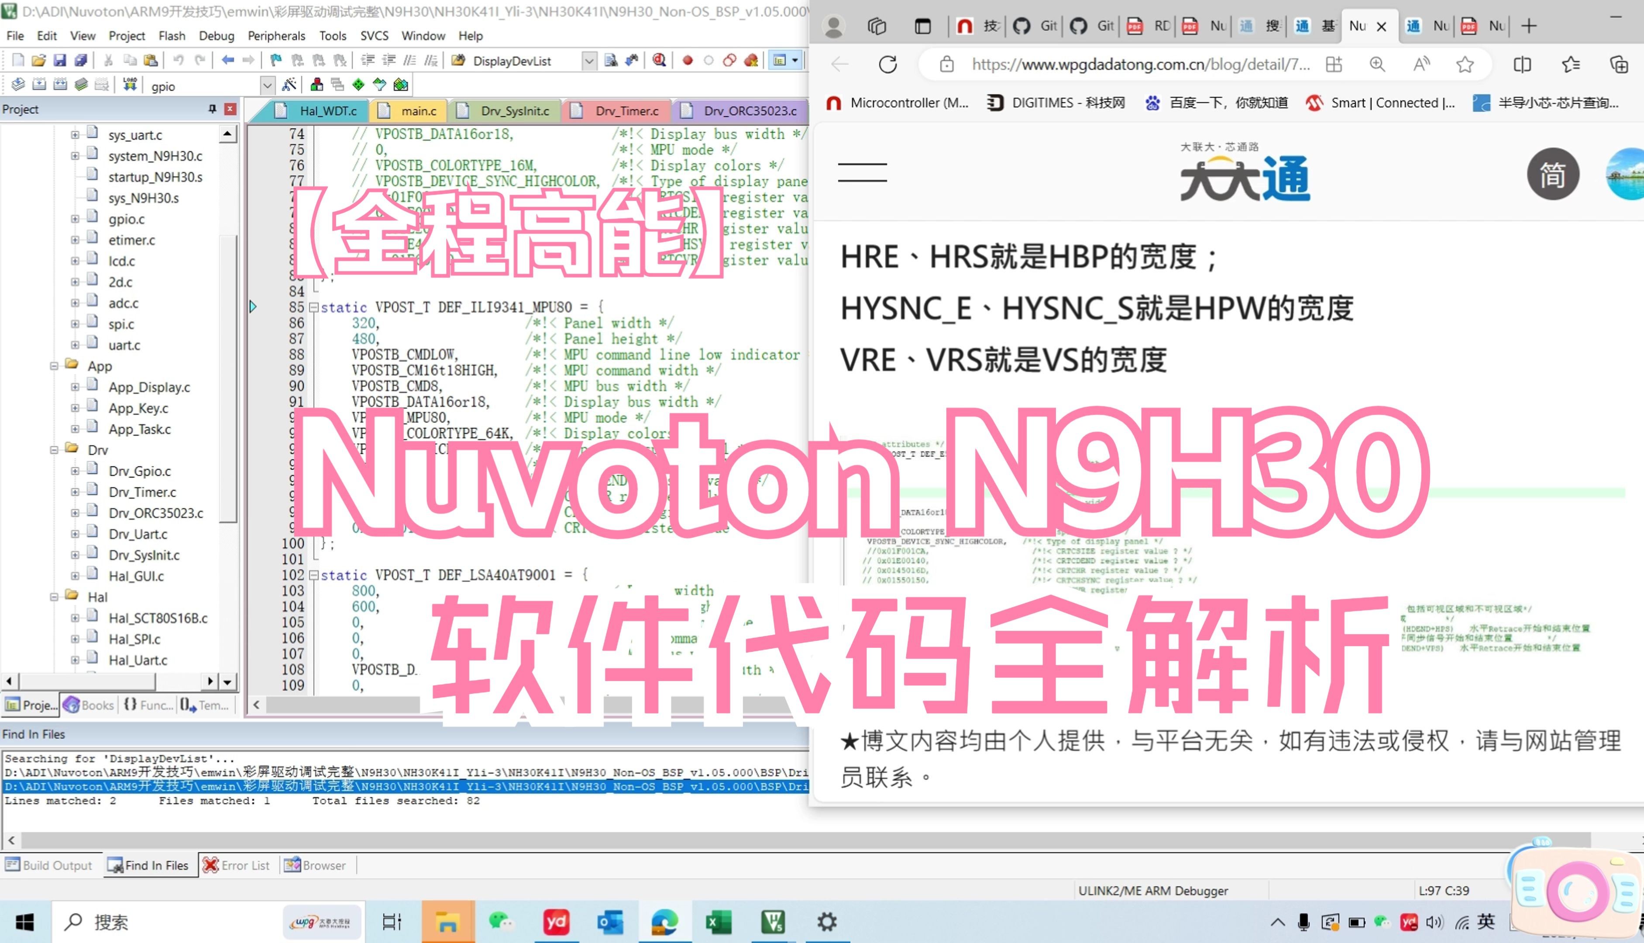Collapse code fold at line 102
Viewport: 1644px width, 943px height.
pos(313,575)
